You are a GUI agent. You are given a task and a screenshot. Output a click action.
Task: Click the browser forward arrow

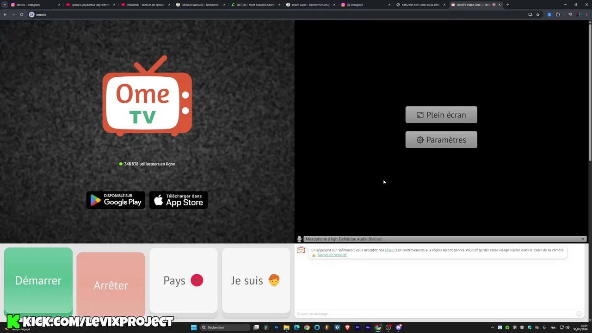tap(13, 14)
